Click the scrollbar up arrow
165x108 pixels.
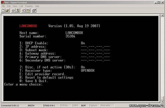(x=162, y=15)
